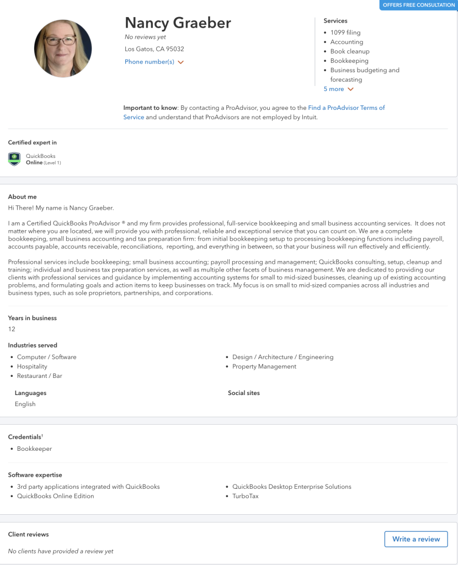Click the Nancy Graeber name heading

178,23
